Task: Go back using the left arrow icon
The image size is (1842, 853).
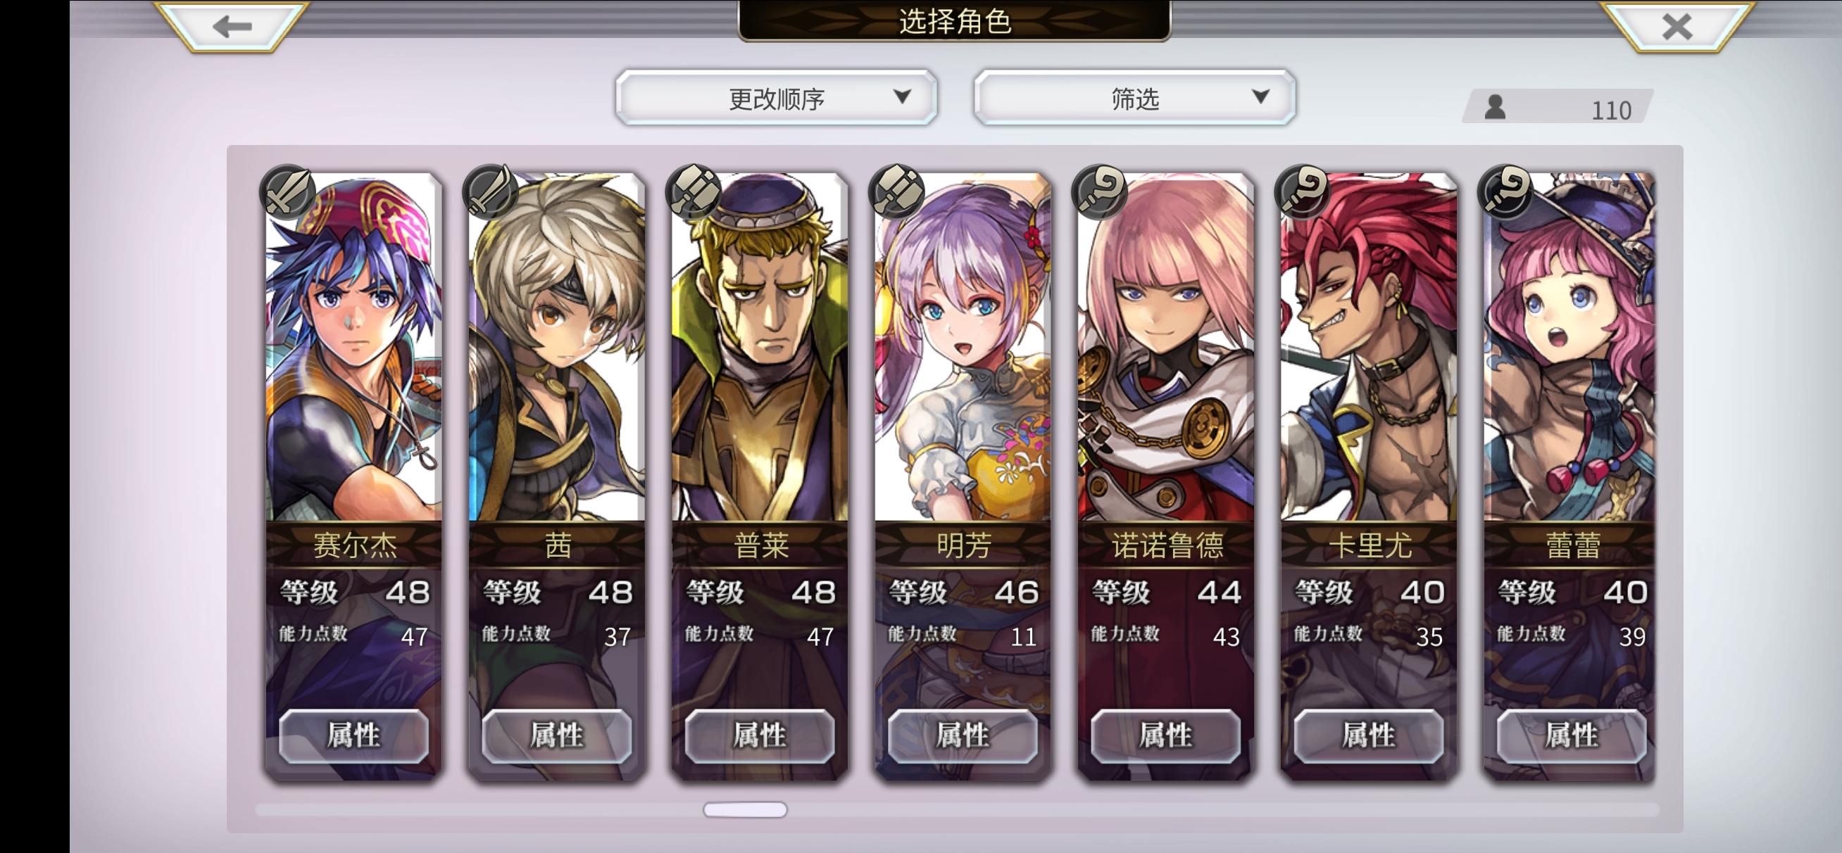Action: point(232,27)
